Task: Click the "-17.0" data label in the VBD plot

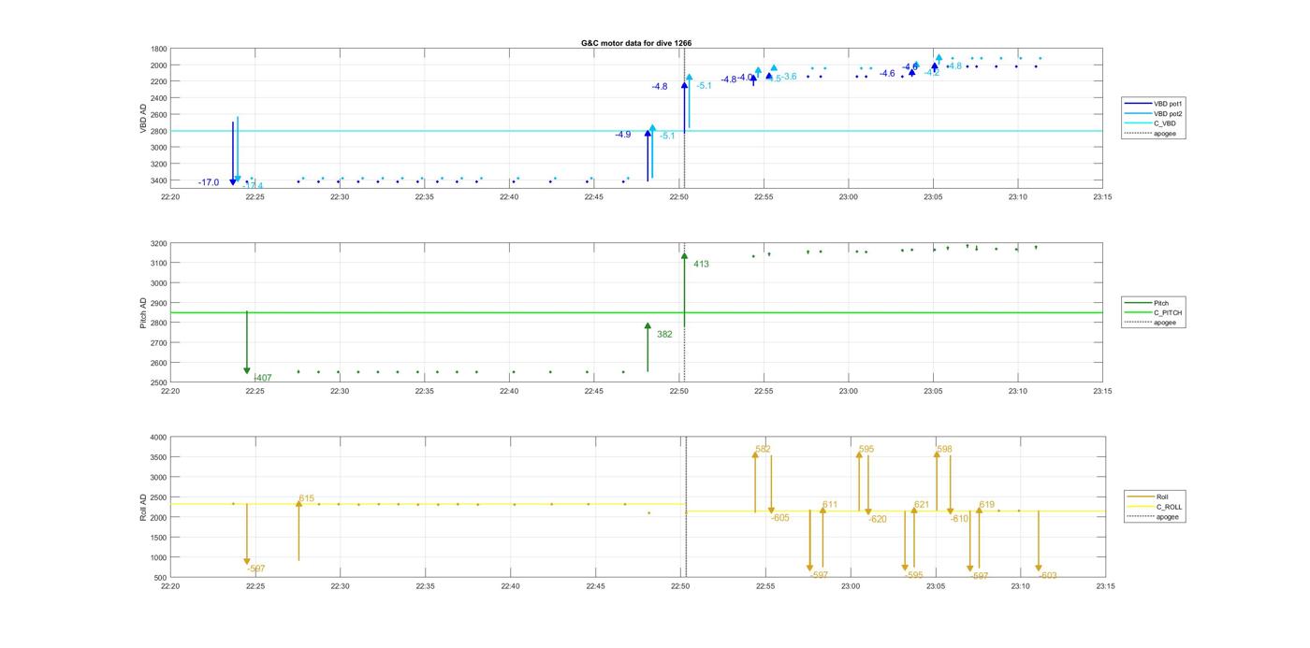Action: pyautogui.click(x=209, y=182)
